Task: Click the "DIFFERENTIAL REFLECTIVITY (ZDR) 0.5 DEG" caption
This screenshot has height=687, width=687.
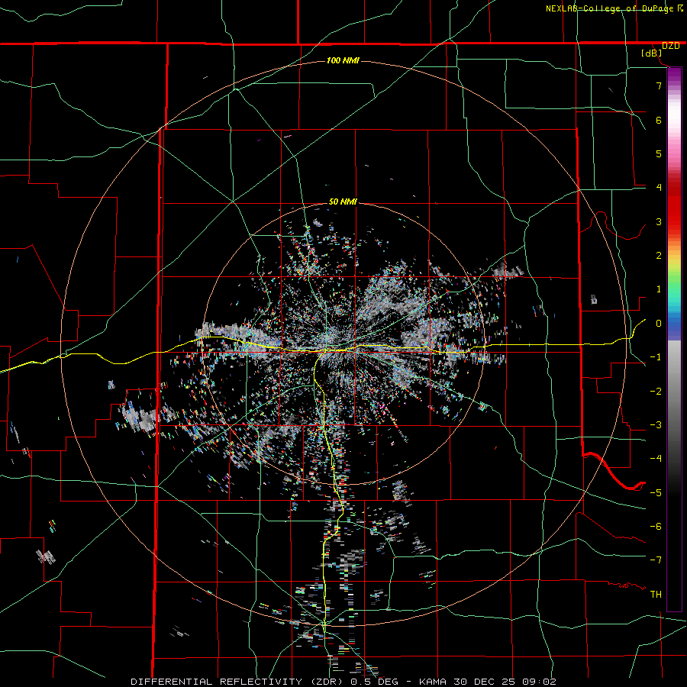Action: tap(268, 682)
